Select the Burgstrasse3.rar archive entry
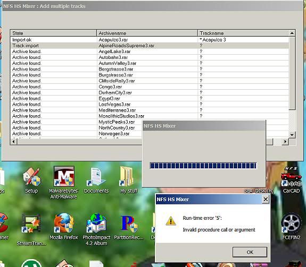306x267 pixels. [x=150, y=75]
